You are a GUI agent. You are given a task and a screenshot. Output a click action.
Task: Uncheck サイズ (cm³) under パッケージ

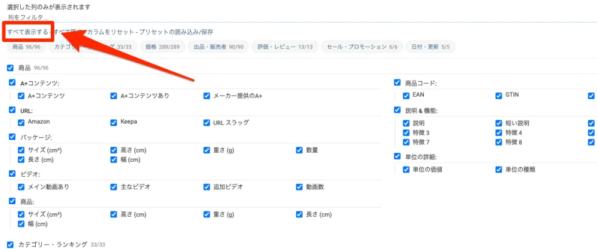[21, 150]
